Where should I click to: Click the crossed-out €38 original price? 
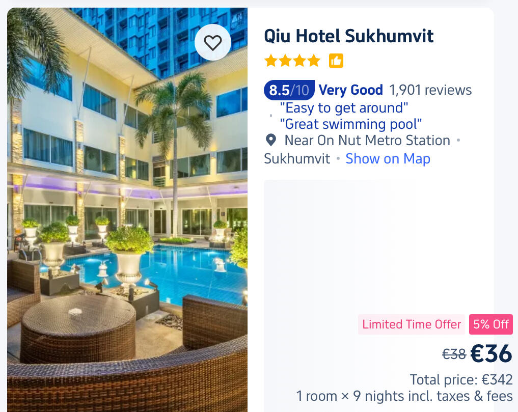click(454, 354)
